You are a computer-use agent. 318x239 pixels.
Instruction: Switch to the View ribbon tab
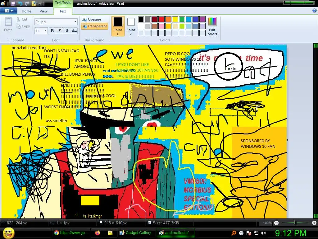click(x=43, y=11)
